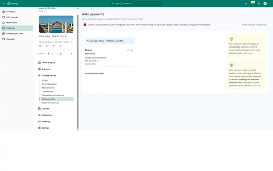
Task: Go to Homepage
Action: pos(11,12)
